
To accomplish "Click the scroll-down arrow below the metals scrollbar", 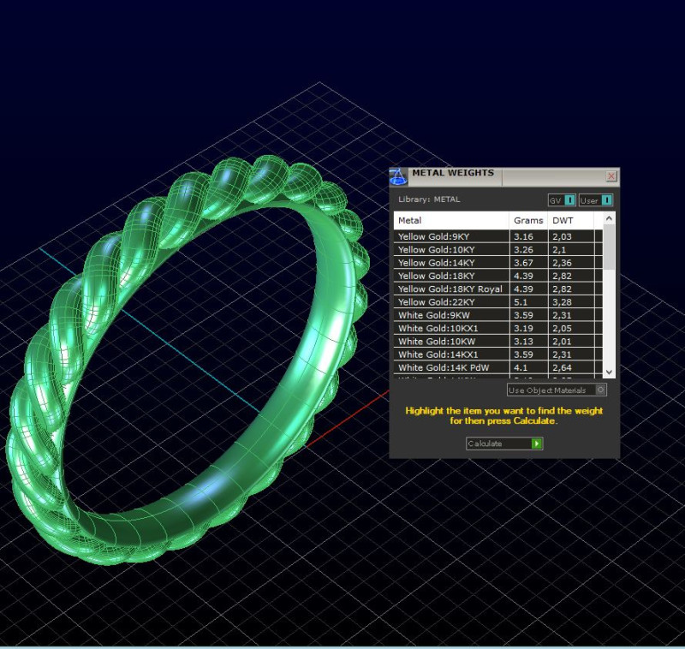I will pyautogui.click(x=608, y=373).
